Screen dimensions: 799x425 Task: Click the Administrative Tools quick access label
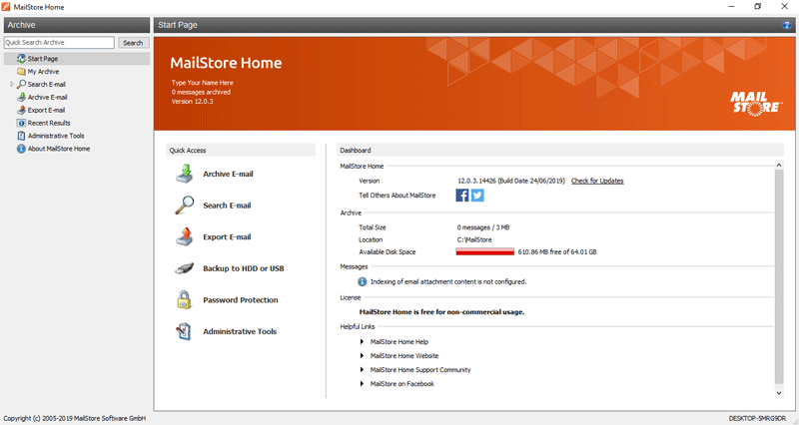click(x=240, y=331)
